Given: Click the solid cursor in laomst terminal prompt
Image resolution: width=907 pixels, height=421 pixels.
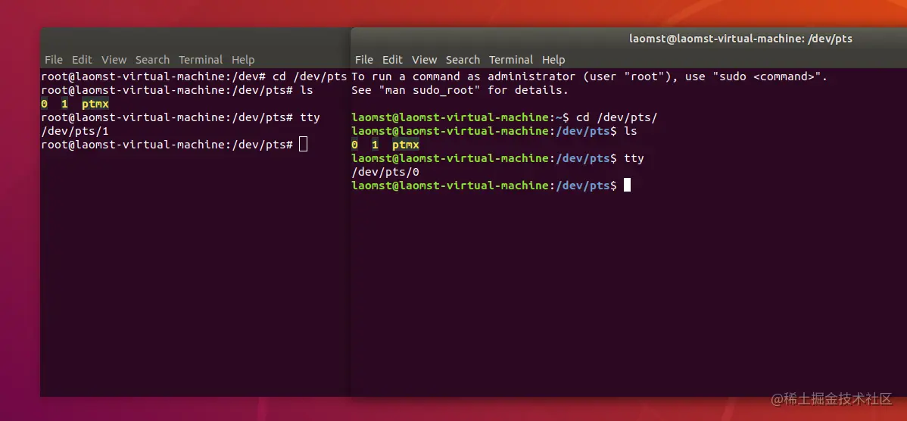Looking at the screenshot, I should (x=627, y=186).
